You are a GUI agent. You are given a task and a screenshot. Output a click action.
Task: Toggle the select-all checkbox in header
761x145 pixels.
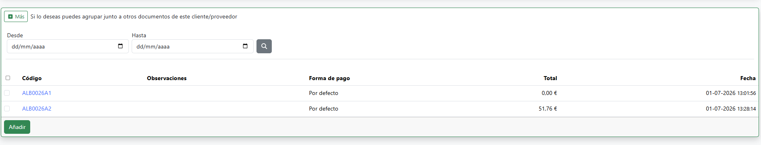(x=8, y=78)
